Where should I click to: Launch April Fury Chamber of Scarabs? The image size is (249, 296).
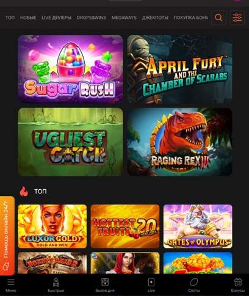(179, 69)
